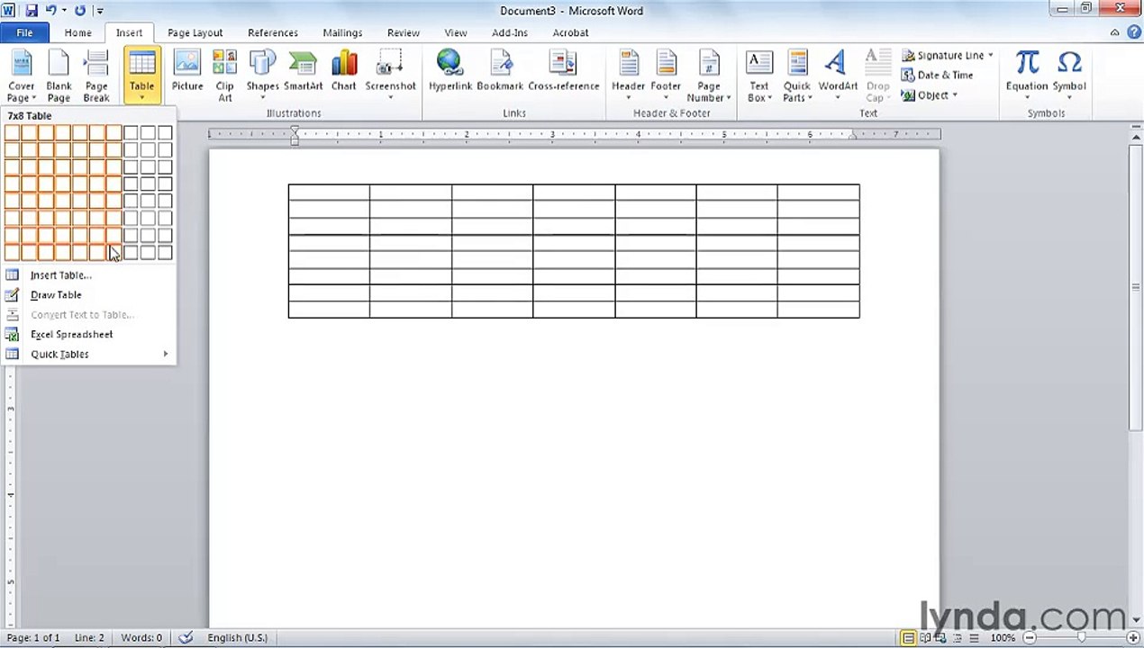The height and width of the screenshot is (648, 1144).
Task: Insert a Bookmark
Action: [x=500, y=71]
